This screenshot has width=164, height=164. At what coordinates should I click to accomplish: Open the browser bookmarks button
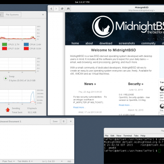click(x=68, y=9)
